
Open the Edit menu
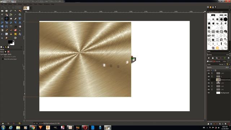[5, 4]
